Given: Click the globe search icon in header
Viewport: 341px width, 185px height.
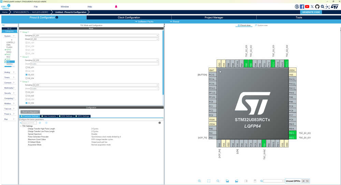Looking at the screenshot, I should [323, 7].
